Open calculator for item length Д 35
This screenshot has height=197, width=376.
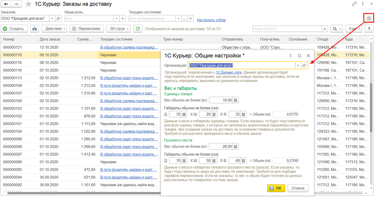(x=184, y=114)
